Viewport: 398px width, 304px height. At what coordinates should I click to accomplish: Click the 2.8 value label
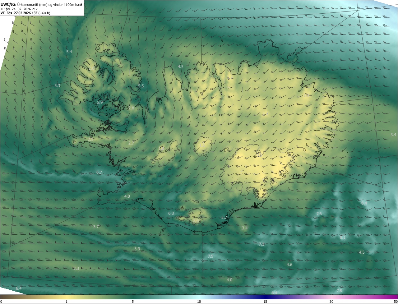click(x=131, y=108)
